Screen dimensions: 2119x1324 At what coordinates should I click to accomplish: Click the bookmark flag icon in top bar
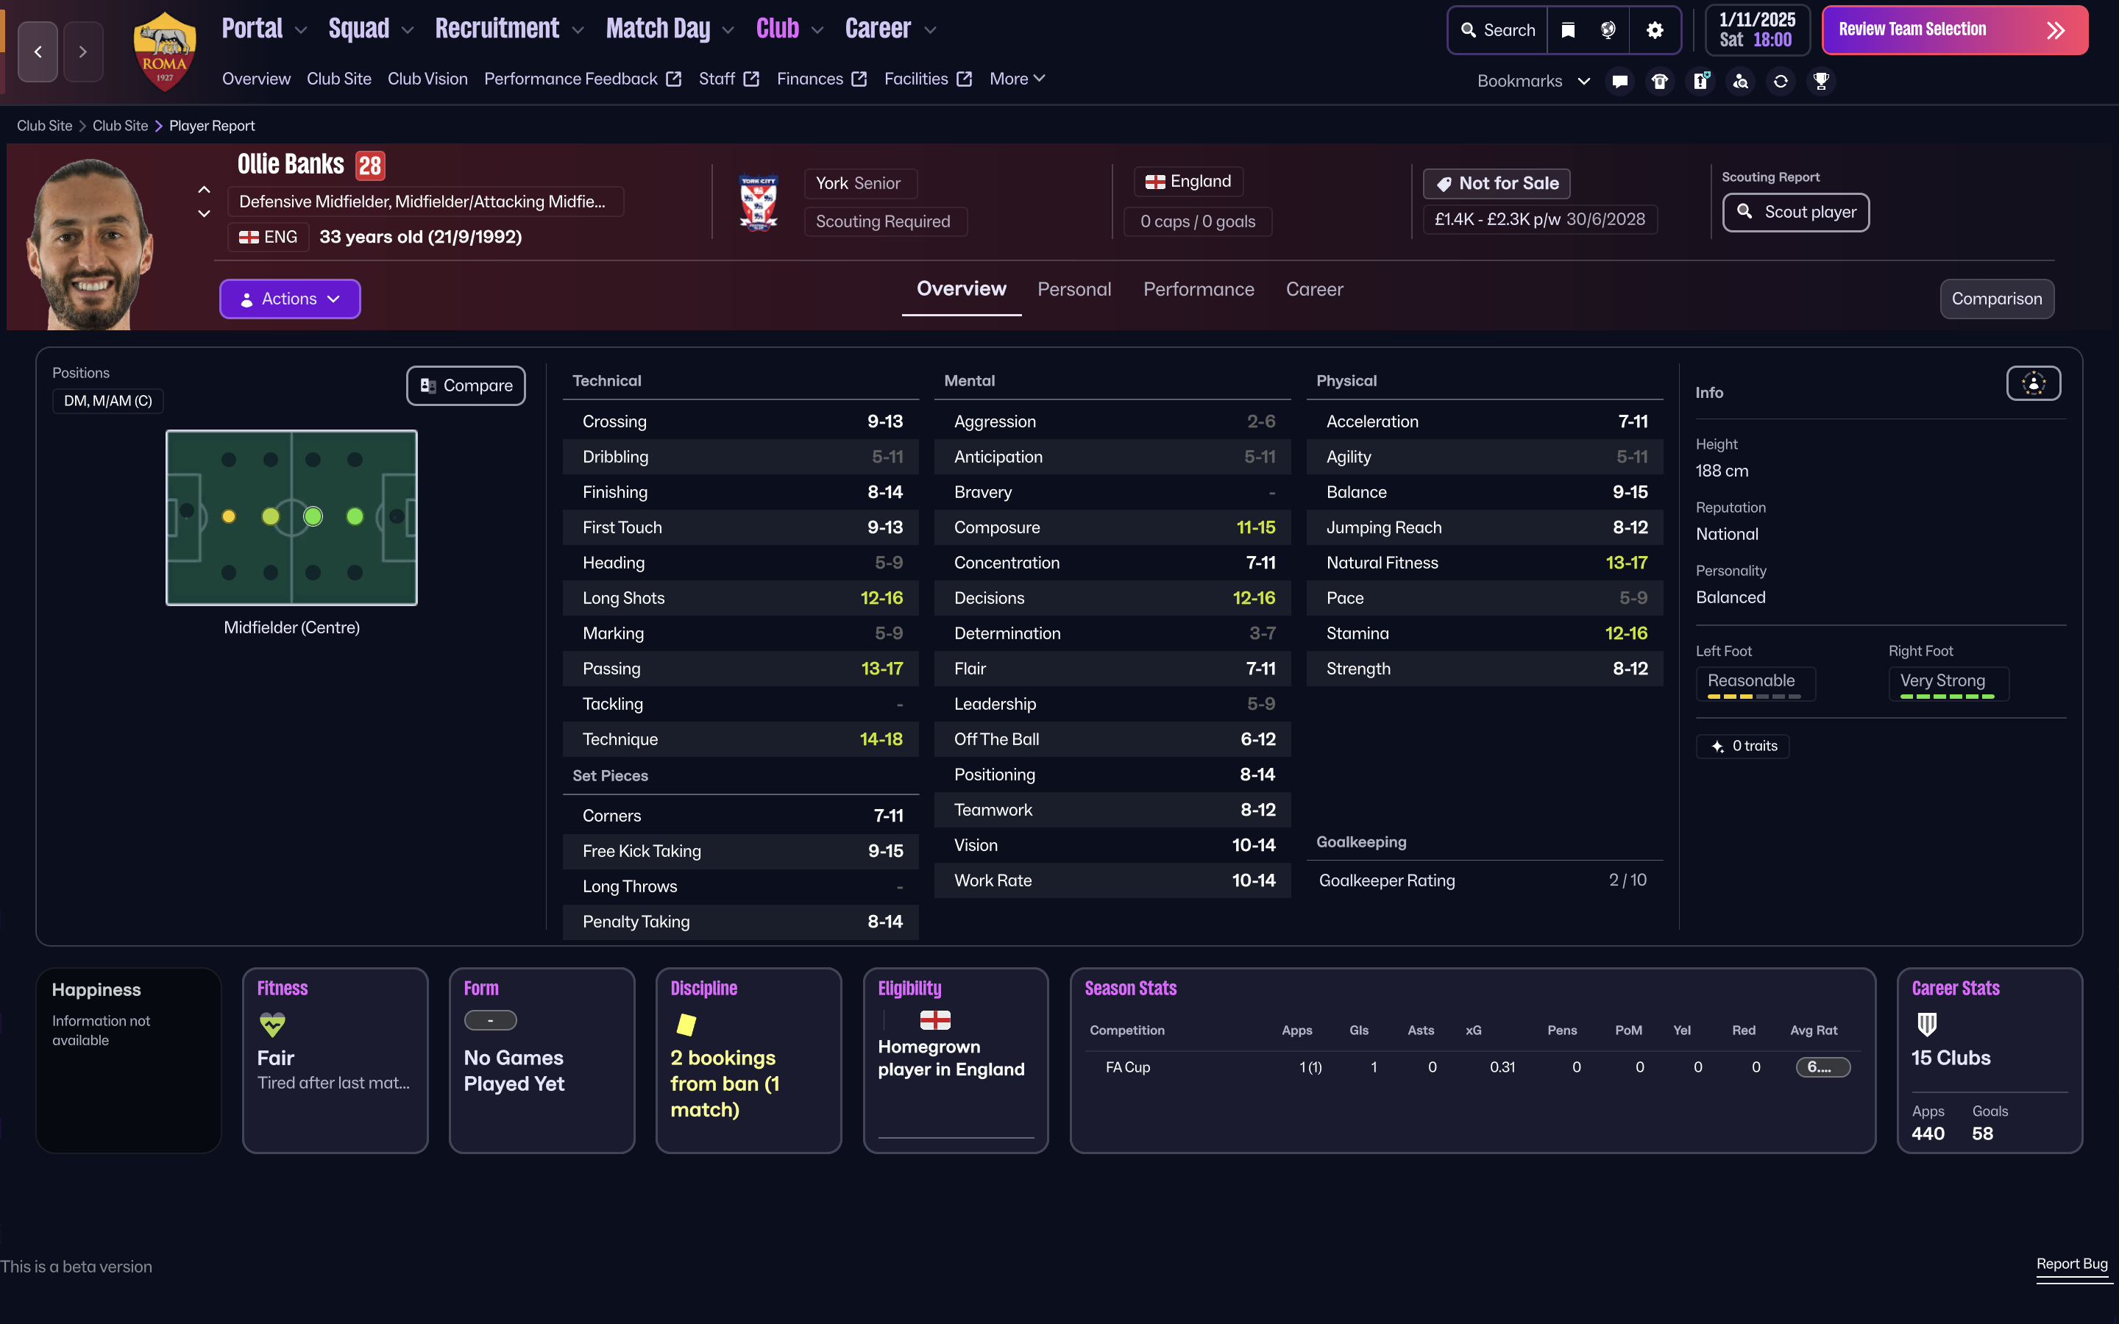[1568, 29]
